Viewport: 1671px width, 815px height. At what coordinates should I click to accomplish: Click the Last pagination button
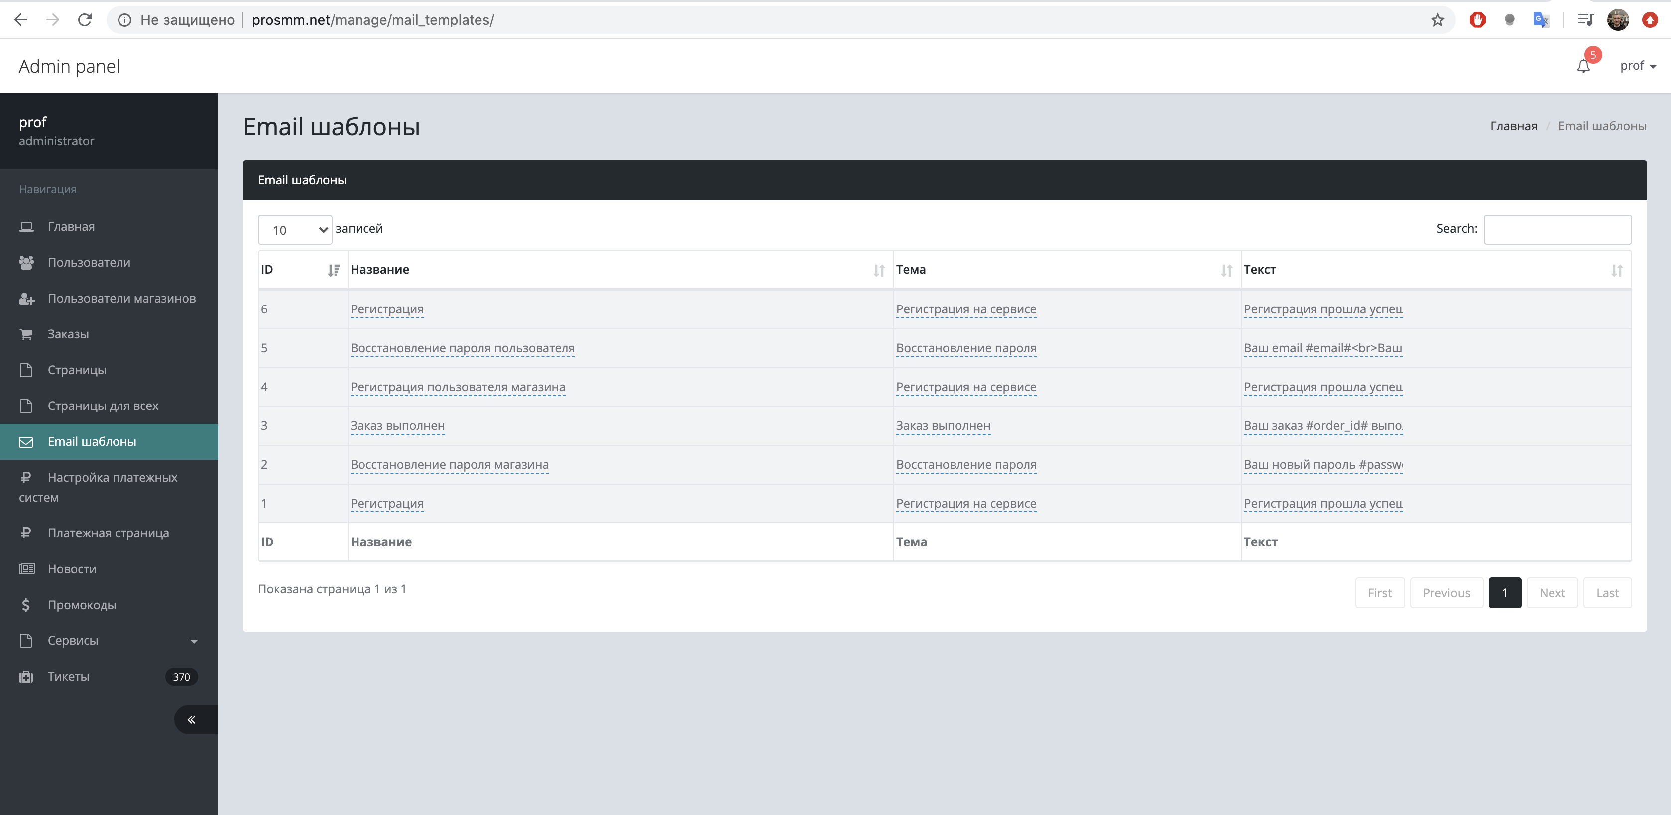pyautogui.click(x=1607, y=593)
